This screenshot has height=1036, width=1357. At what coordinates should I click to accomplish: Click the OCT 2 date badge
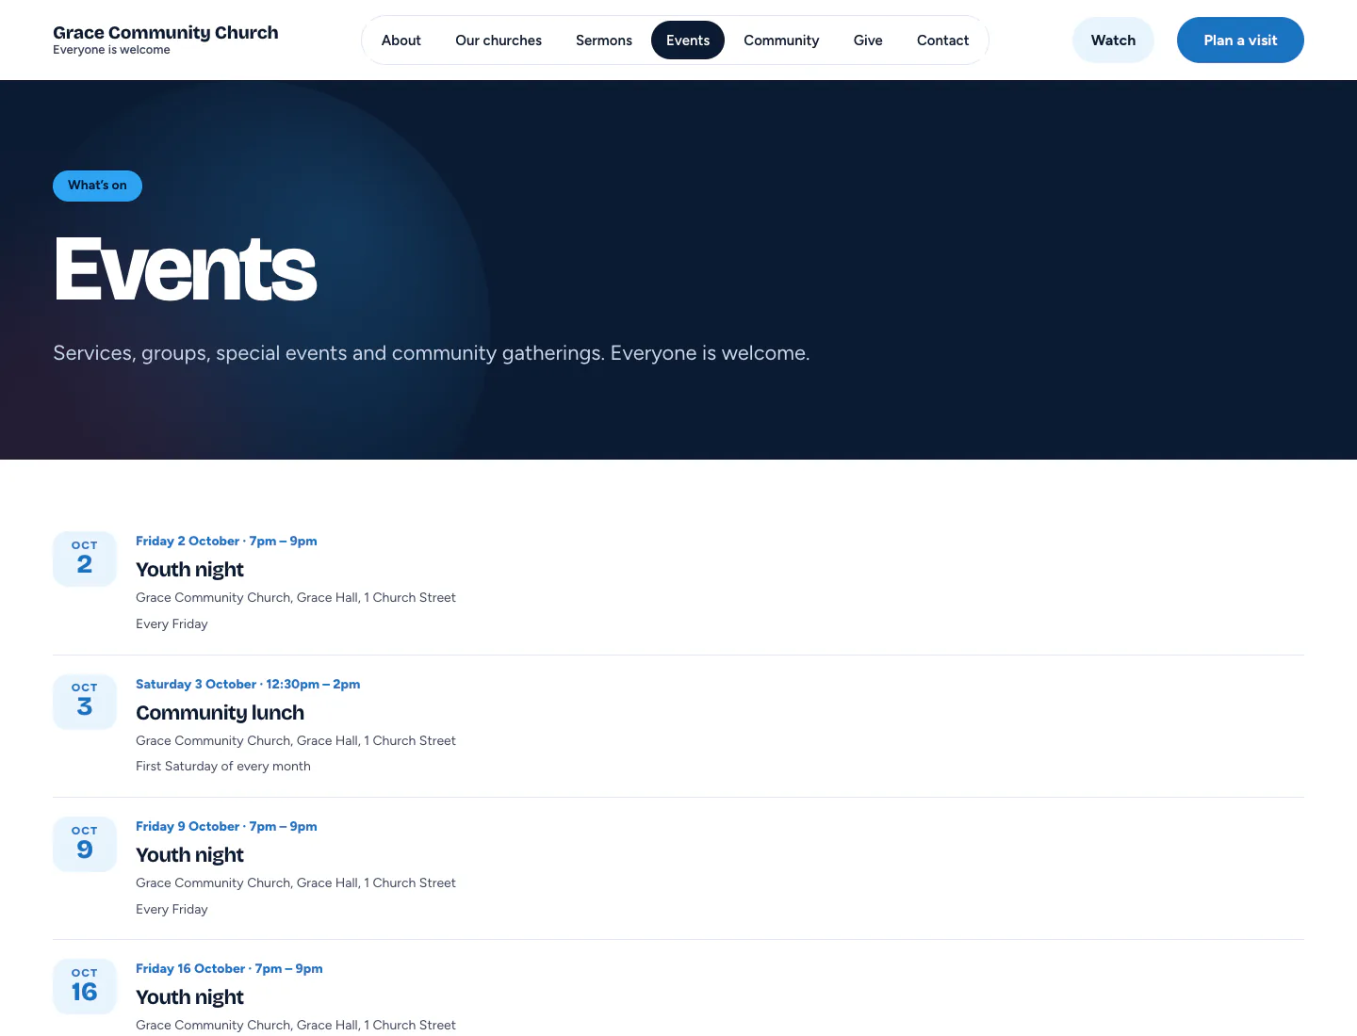(85, 558)
